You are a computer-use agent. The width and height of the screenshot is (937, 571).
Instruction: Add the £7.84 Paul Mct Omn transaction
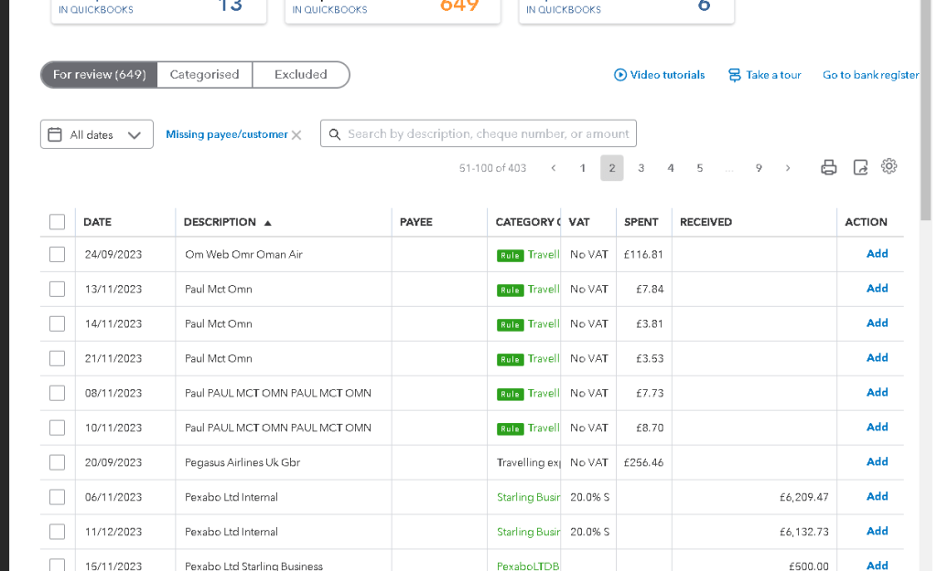click(x=878, y=288)
